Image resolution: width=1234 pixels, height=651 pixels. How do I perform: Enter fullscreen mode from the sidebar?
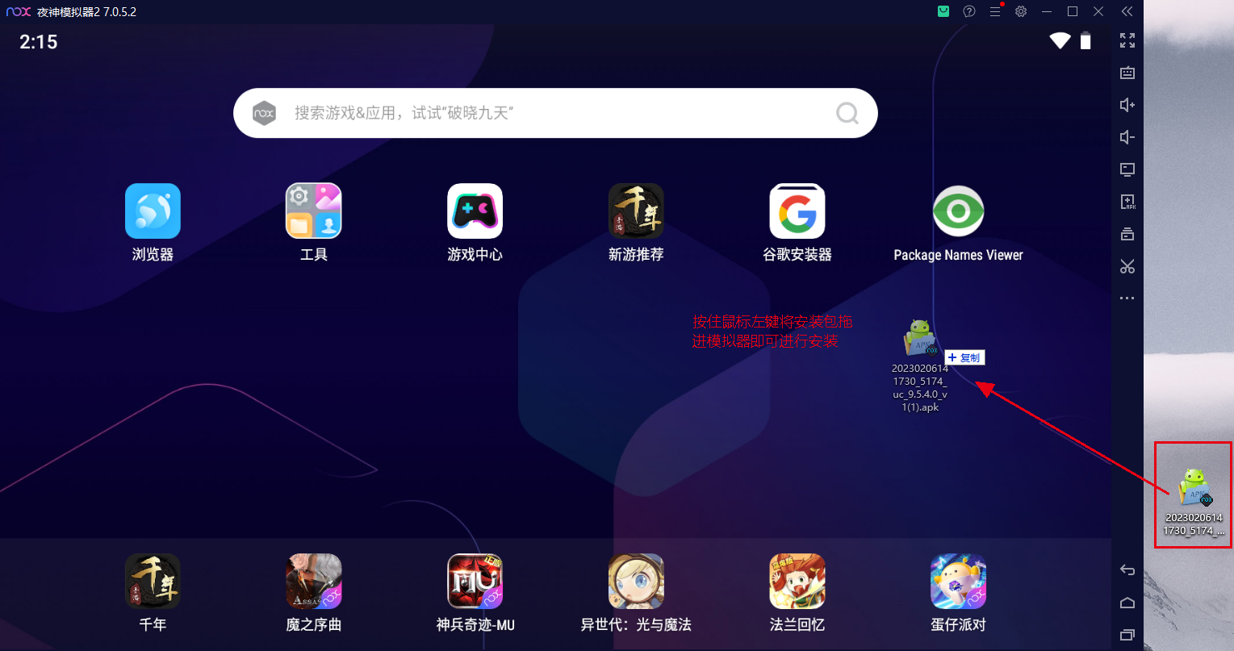[x=1127, y=40]
